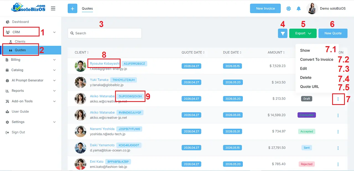Select the Quotes tab in header
Screen dimensions: 354x171
(x=87, y=9)
